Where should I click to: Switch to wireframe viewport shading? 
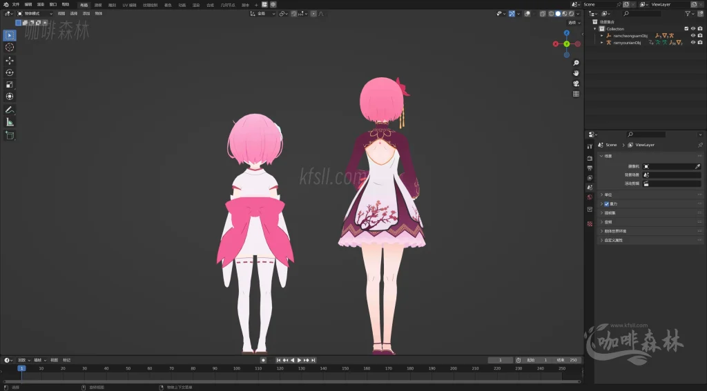tap(551, 14)
